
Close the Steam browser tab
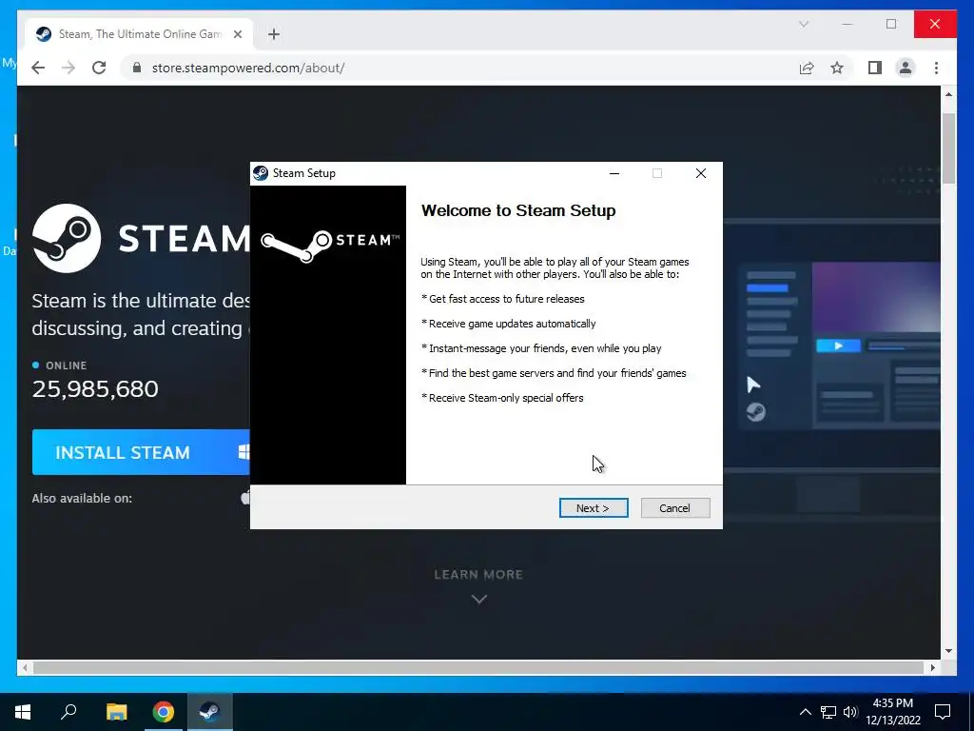tap(237, 34)
